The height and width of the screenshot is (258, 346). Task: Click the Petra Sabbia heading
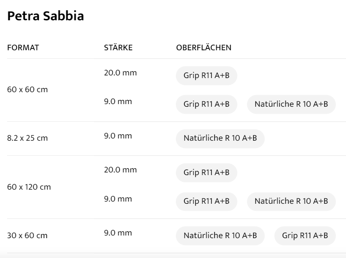coord(46,17)
